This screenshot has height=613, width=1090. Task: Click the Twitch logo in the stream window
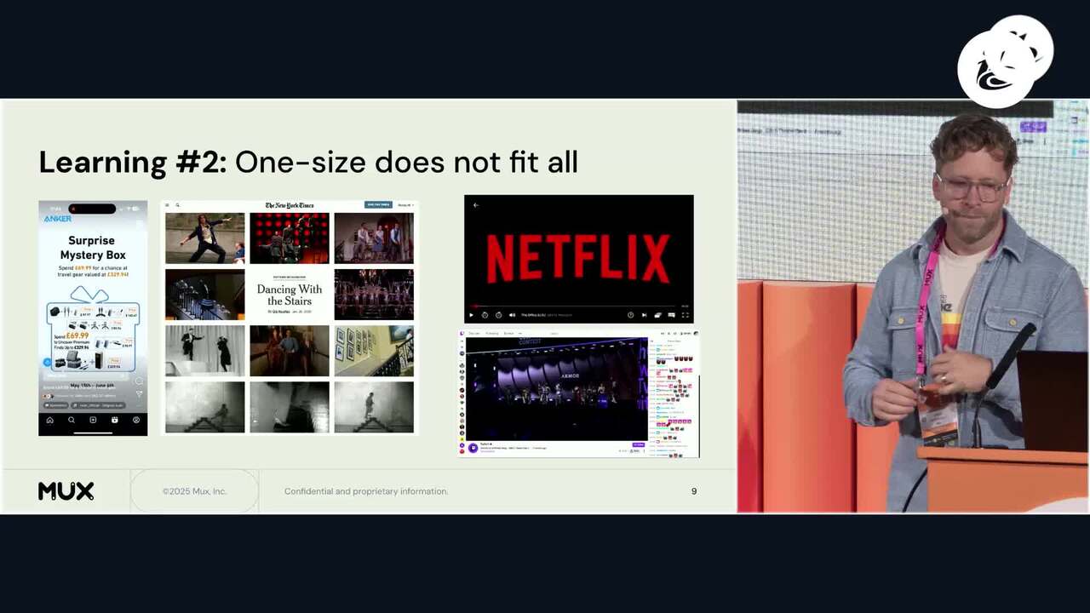pyautogui.click(x=462, y=333)
